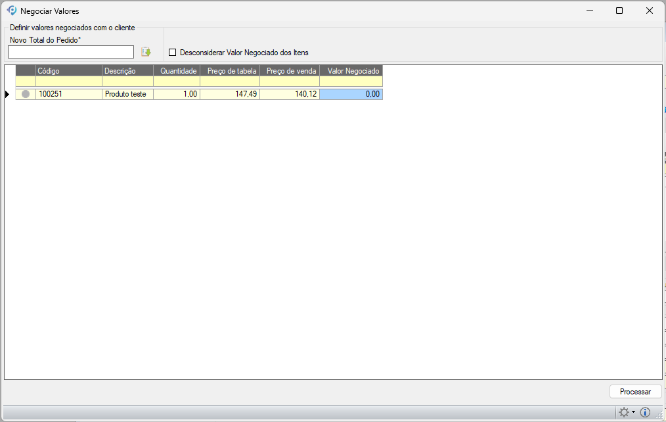This screenshot has height=422, width=666.
Task: Click the Negociar Valores app logo icon
Action: click(11, 11)
